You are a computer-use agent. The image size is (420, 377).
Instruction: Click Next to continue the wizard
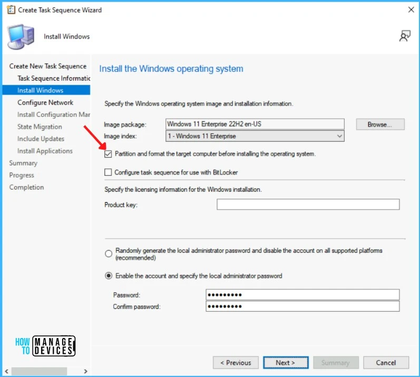point(286,363)
